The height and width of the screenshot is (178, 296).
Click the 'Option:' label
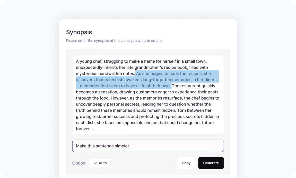tap(79, 163)
